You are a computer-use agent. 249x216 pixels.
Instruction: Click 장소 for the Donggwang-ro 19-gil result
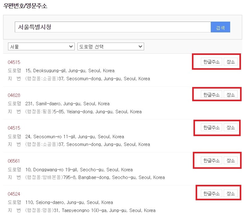click(x=230, y=160)
